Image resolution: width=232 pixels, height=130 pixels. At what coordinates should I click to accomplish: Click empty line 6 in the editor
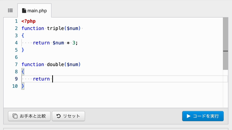(122, 57)
